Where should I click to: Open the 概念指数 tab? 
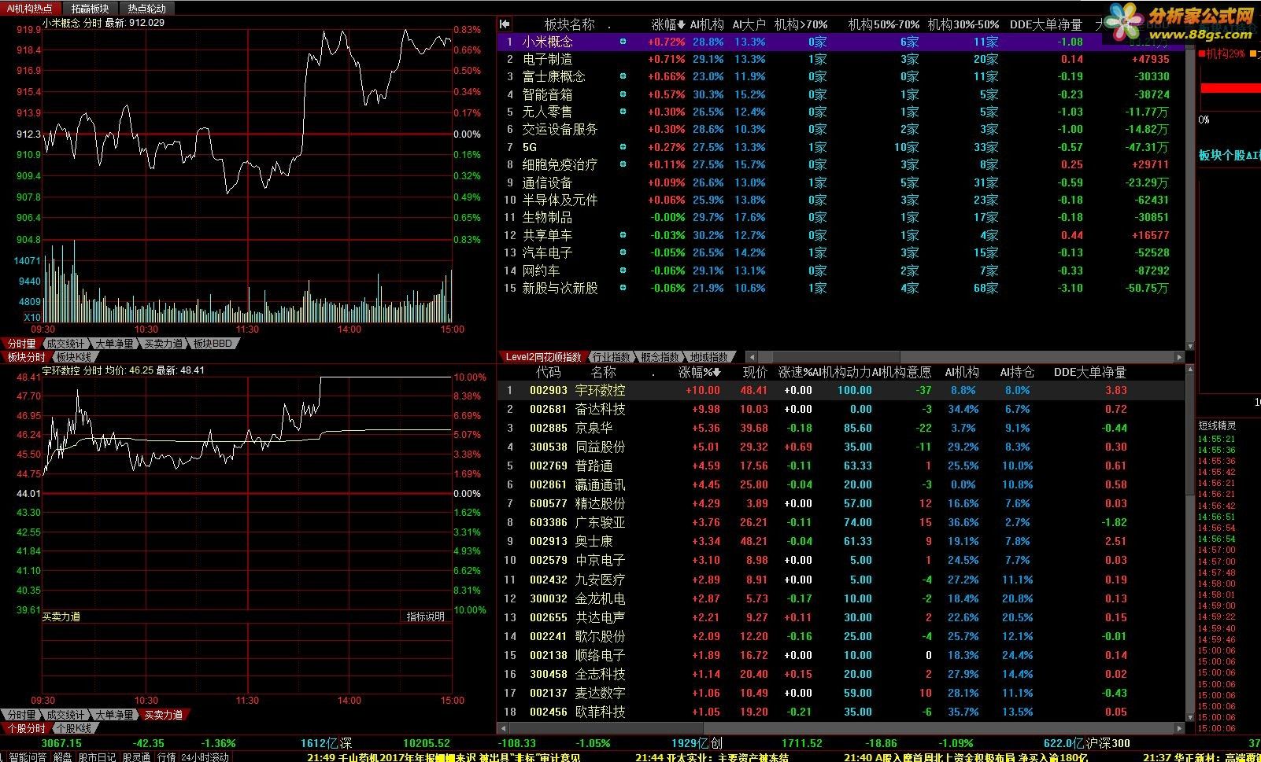coord(660,357)
